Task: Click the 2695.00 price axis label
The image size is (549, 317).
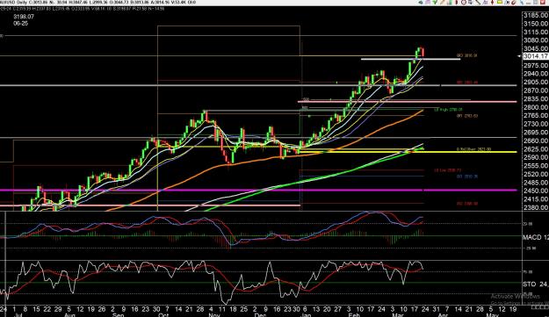Action: click(x=536, y=133)
